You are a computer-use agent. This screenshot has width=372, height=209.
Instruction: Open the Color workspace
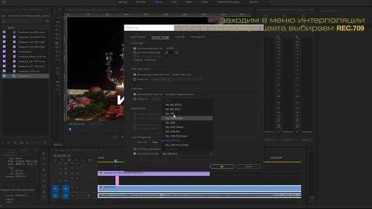174,2
